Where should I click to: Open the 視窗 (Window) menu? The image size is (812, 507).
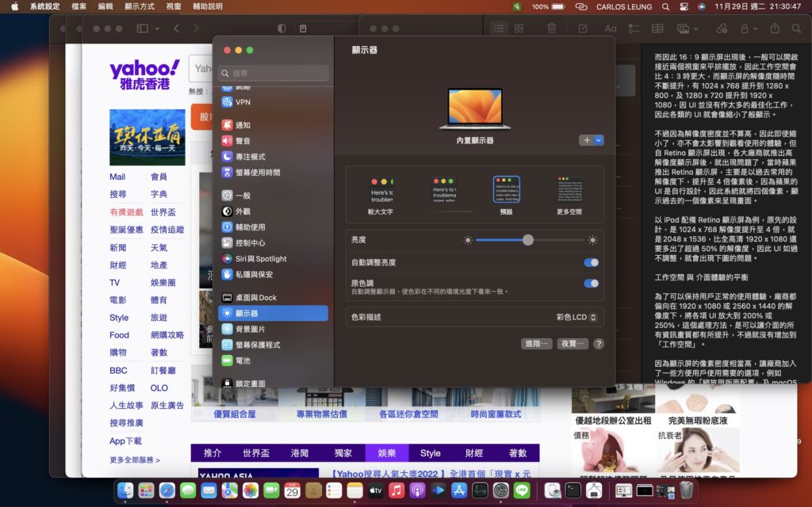174,6
